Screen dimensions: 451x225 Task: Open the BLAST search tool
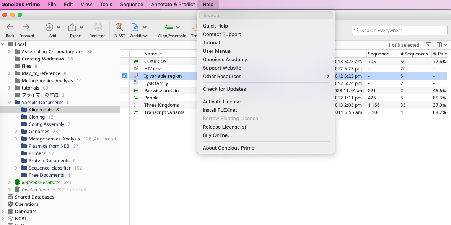(119, 27)
